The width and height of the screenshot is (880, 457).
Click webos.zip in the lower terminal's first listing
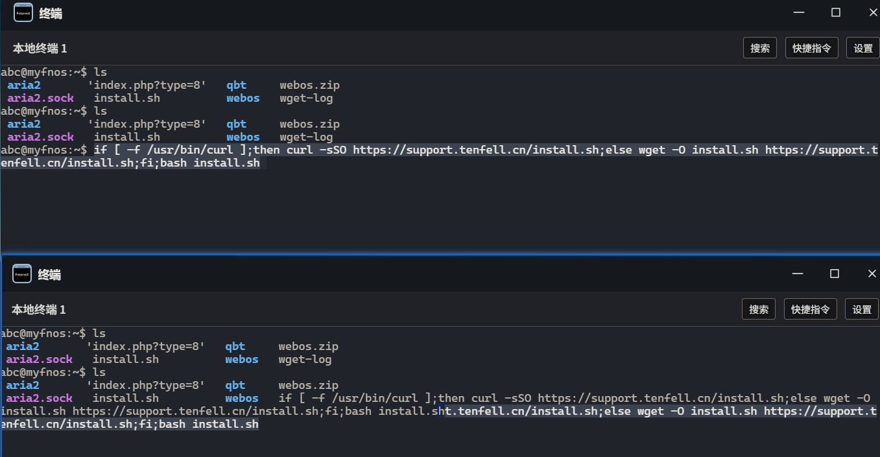click(x=308, y=347)
